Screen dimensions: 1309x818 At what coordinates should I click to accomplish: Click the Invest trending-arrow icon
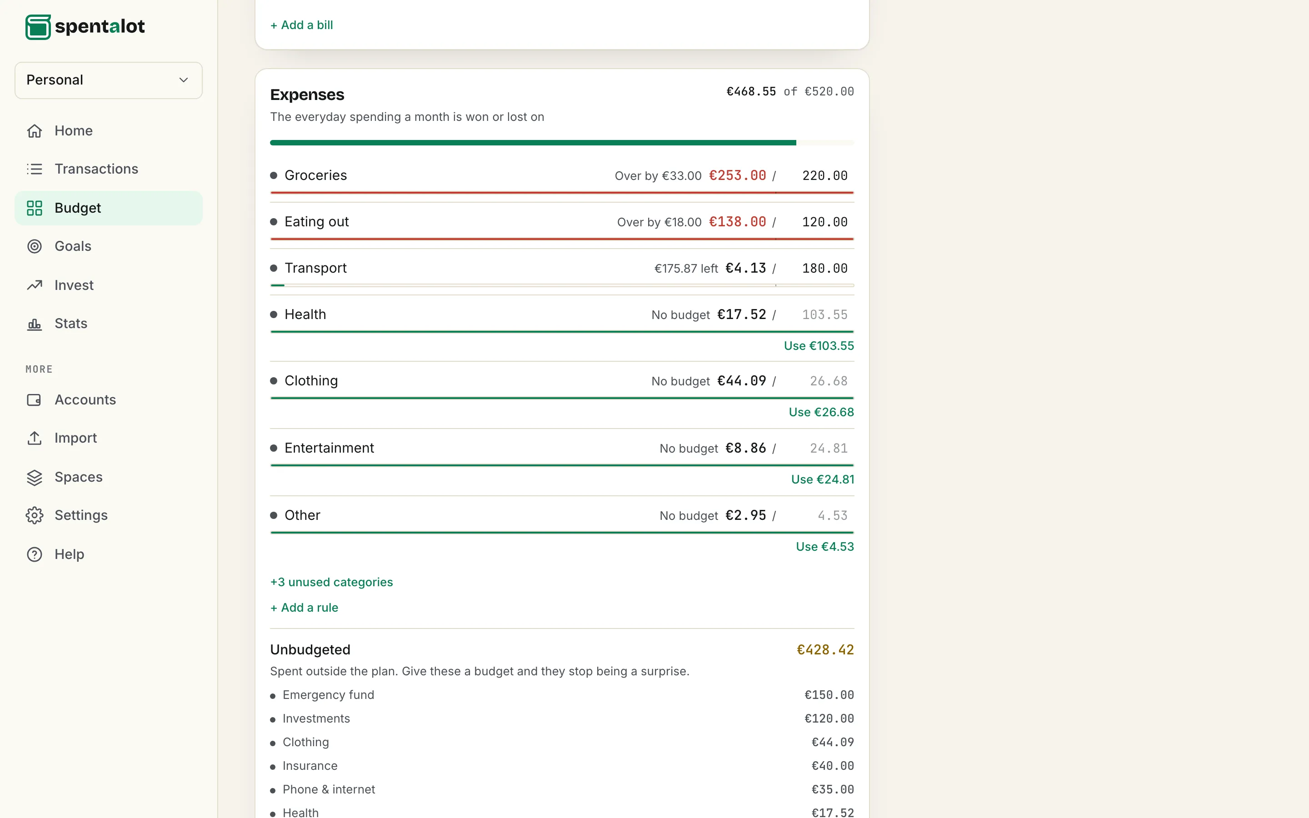[x=35, y=285]
